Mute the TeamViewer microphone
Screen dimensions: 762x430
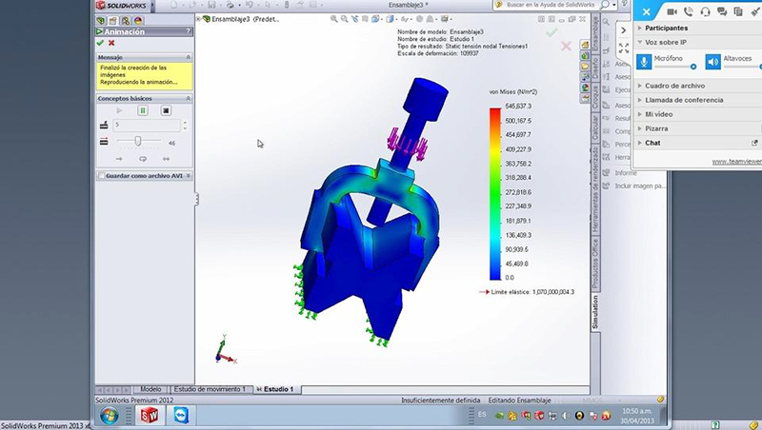pos(645,62)
